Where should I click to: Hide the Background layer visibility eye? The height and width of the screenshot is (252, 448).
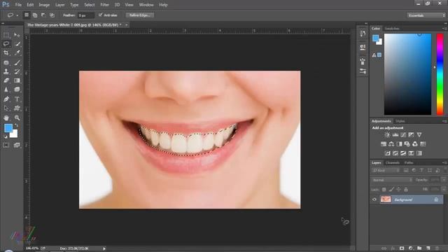tap(374, 199)
